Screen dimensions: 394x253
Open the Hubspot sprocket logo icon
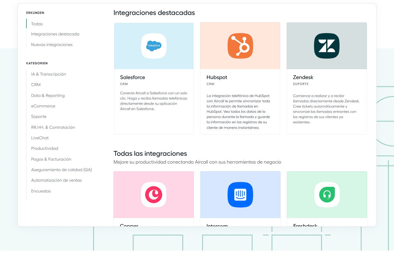(x=240, y=46)
